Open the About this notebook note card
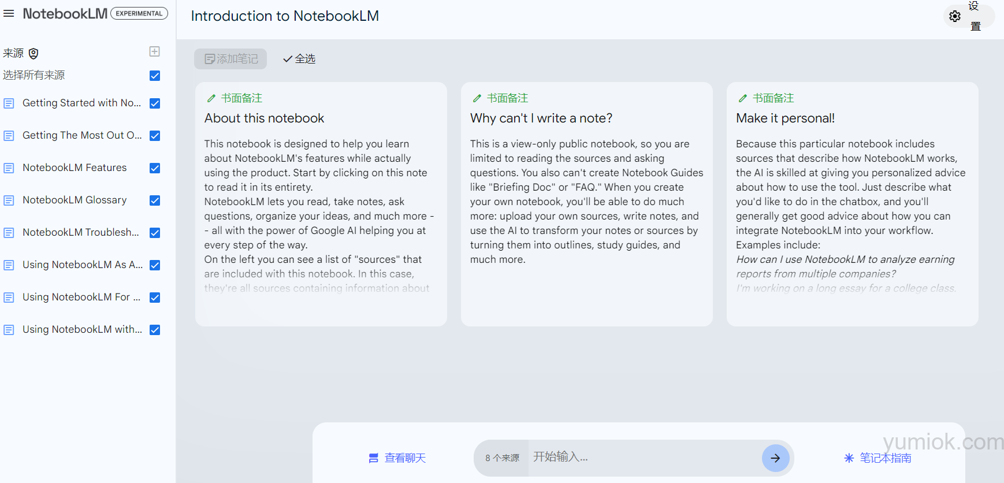The height and width of the screenshot is (483, 1004). 321,204
